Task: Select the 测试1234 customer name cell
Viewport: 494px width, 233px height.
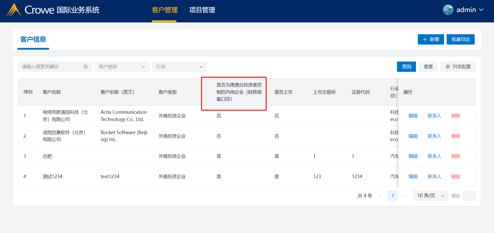Action: 53,177
